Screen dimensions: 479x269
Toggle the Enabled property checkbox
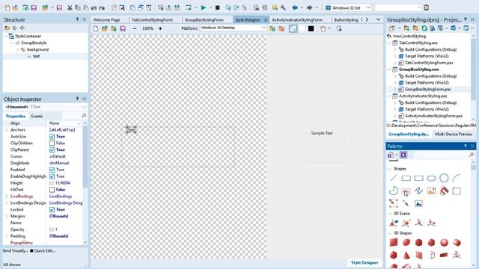point(52,170)
